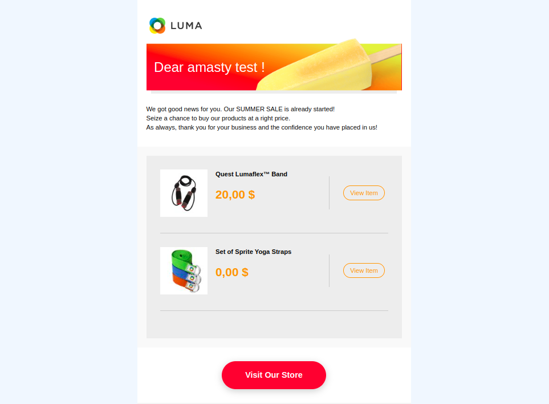Viewport: 549px width, 404px height.
Task: View Item for Quest Lumaflex Band
Action: tap(364, 193)
